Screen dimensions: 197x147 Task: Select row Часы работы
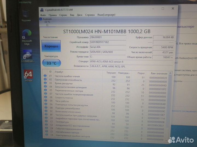pyautogui.click(x=106, y=102)
